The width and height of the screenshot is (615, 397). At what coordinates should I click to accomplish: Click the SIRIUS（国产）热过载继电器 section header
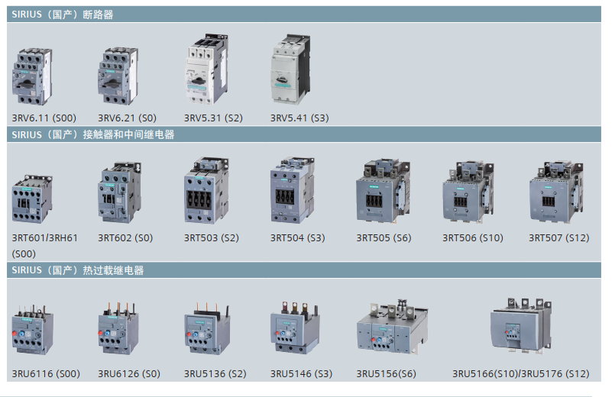[x=304, y=270]
